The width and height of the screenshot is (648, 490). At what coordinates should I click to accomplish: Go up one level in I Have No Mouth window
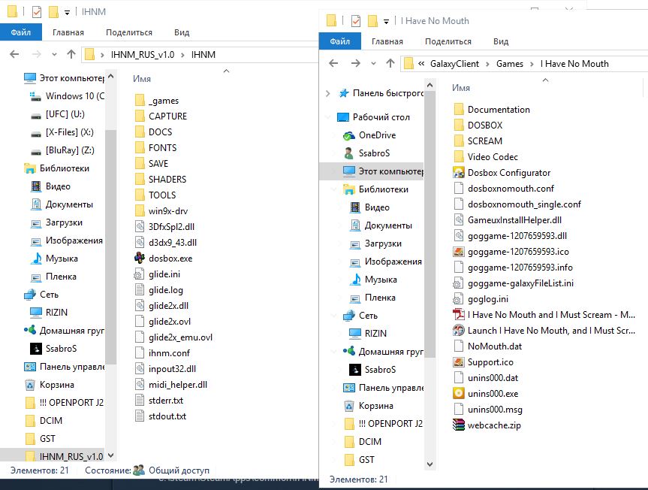point(390,63)
